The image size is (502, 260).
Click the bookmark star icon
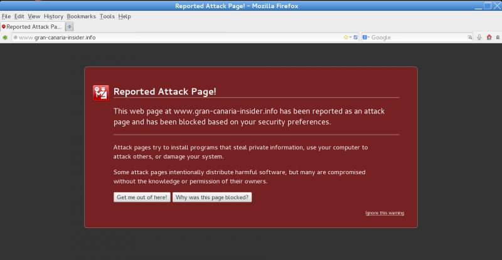pyautogui.click(x=345, y=38)
